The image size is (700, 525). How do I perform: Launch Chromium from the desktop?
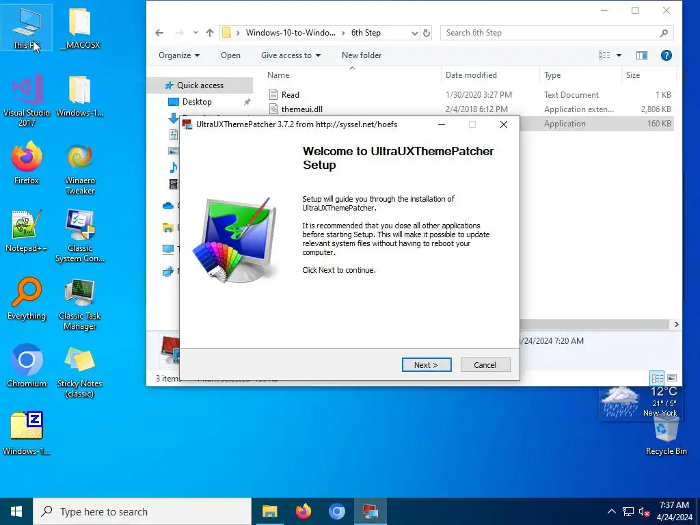tap(27, 366)
